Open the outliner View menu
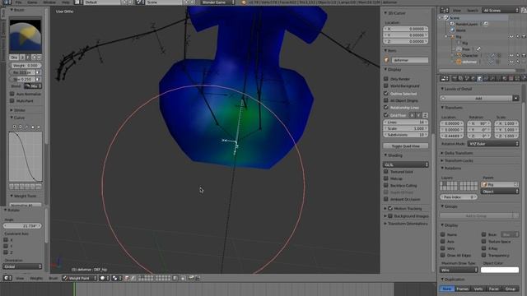 (456, 11)
